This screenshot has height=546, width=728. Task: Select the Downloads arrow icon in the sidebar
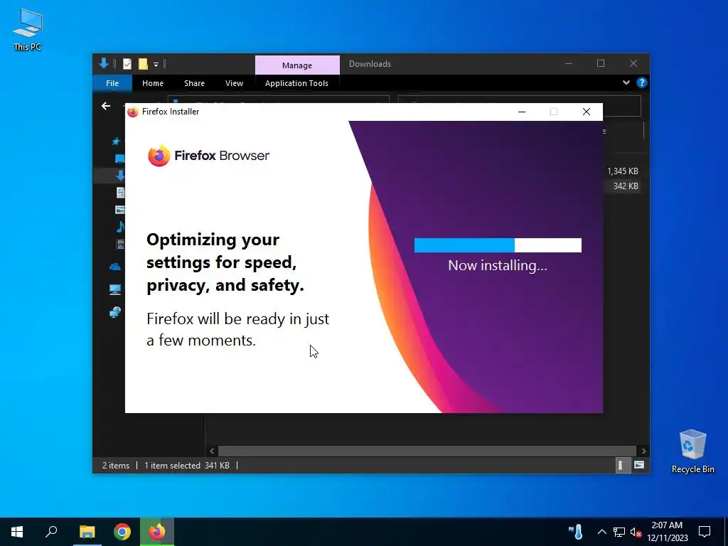120,176
